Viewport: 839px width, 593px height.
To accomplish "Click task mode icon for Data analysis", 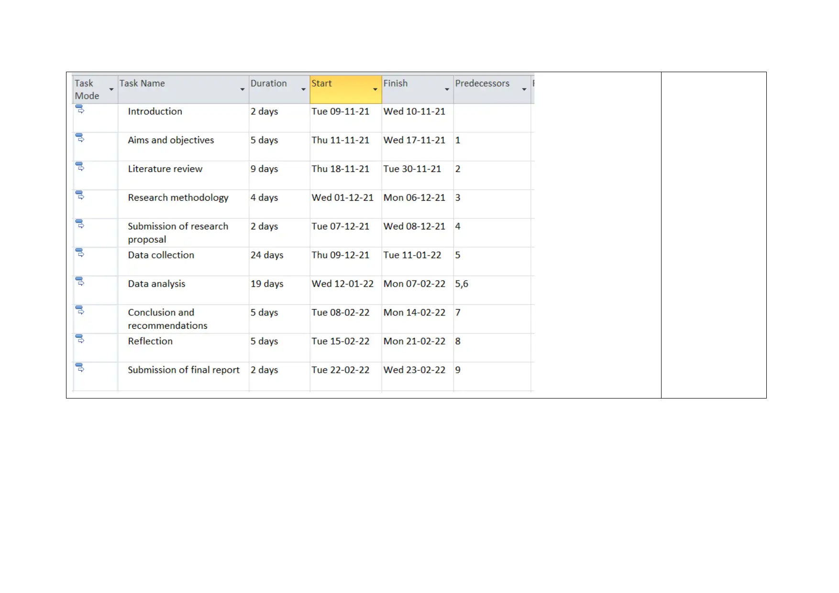I will 80,281.
